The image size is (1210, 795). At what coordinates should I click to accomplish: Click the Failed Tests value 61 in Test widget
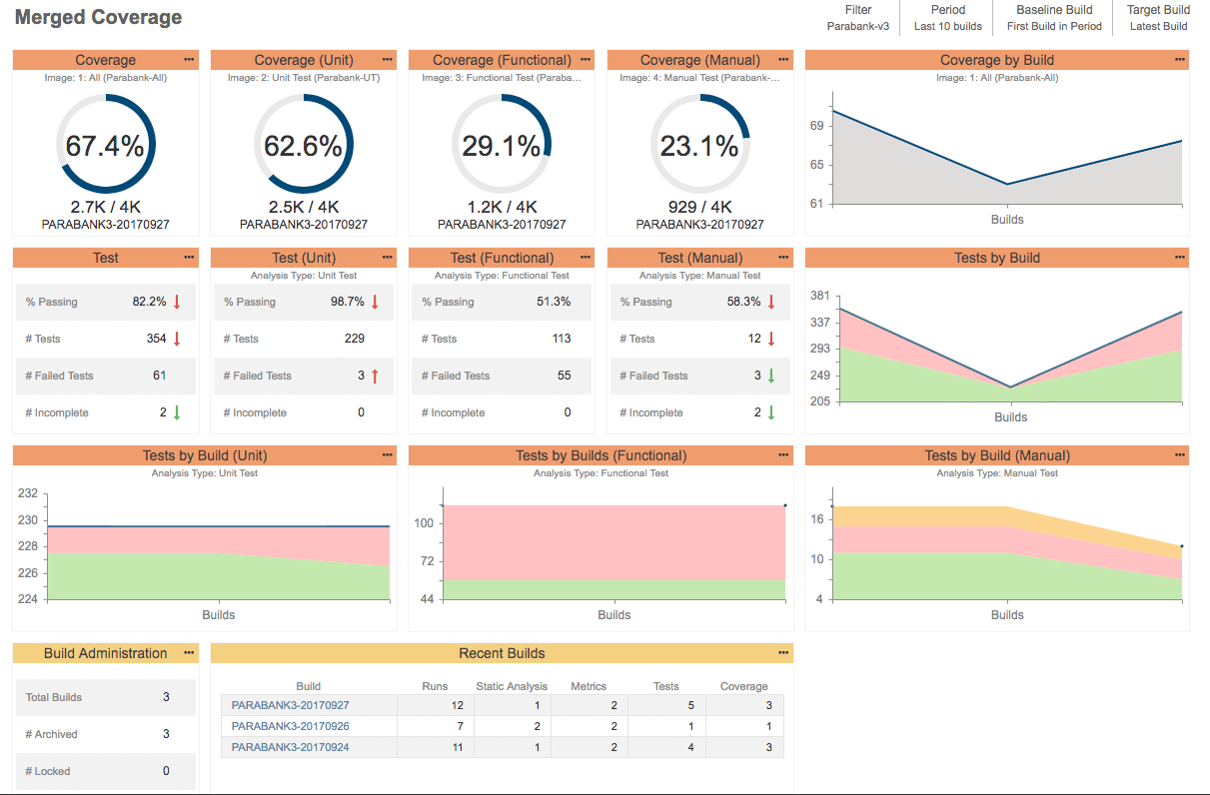159,376
